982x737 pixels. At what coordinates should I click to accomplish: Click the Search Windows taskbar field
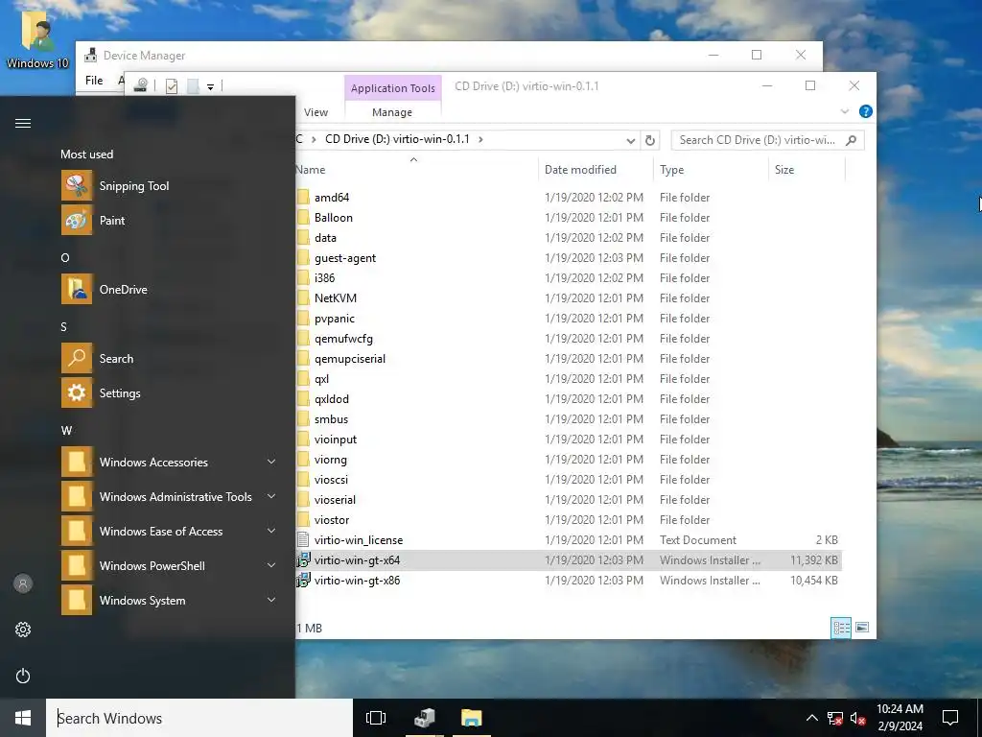coord(199,718)
